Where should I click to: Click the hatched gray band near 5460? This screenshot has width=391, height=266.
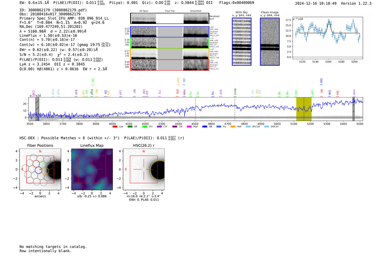point(353,109)
